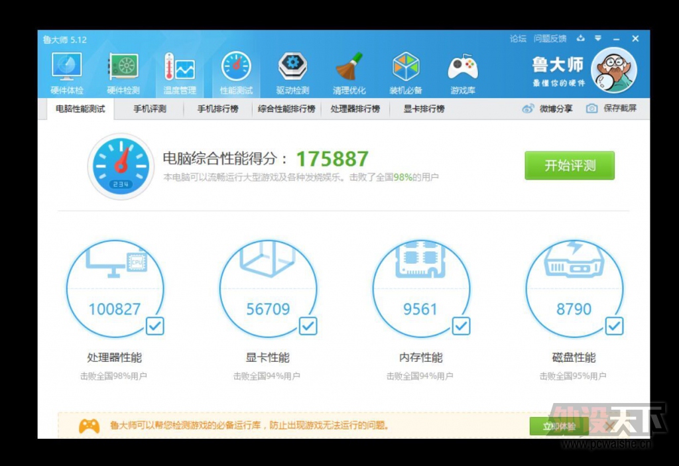The width and height of the screenshot is (679, 466).
Task: Click the 鲁大师 5.12 title text
Action: (x=65, y=40)
